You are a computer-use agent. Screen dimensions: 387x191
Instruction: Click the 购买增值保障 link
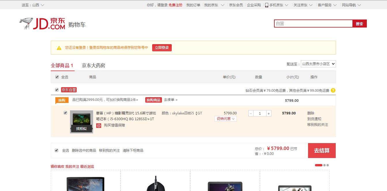114,125
